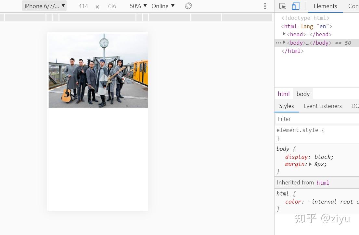This screenshot has height=235, width=359.
Task: Click the html link in Inherited from
Action: tap(323, 183)
